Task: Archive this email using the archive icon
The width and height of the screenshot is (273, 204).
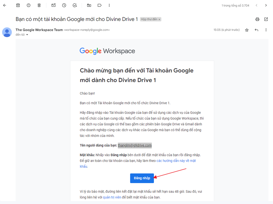Action: click(x=18, y=5)
